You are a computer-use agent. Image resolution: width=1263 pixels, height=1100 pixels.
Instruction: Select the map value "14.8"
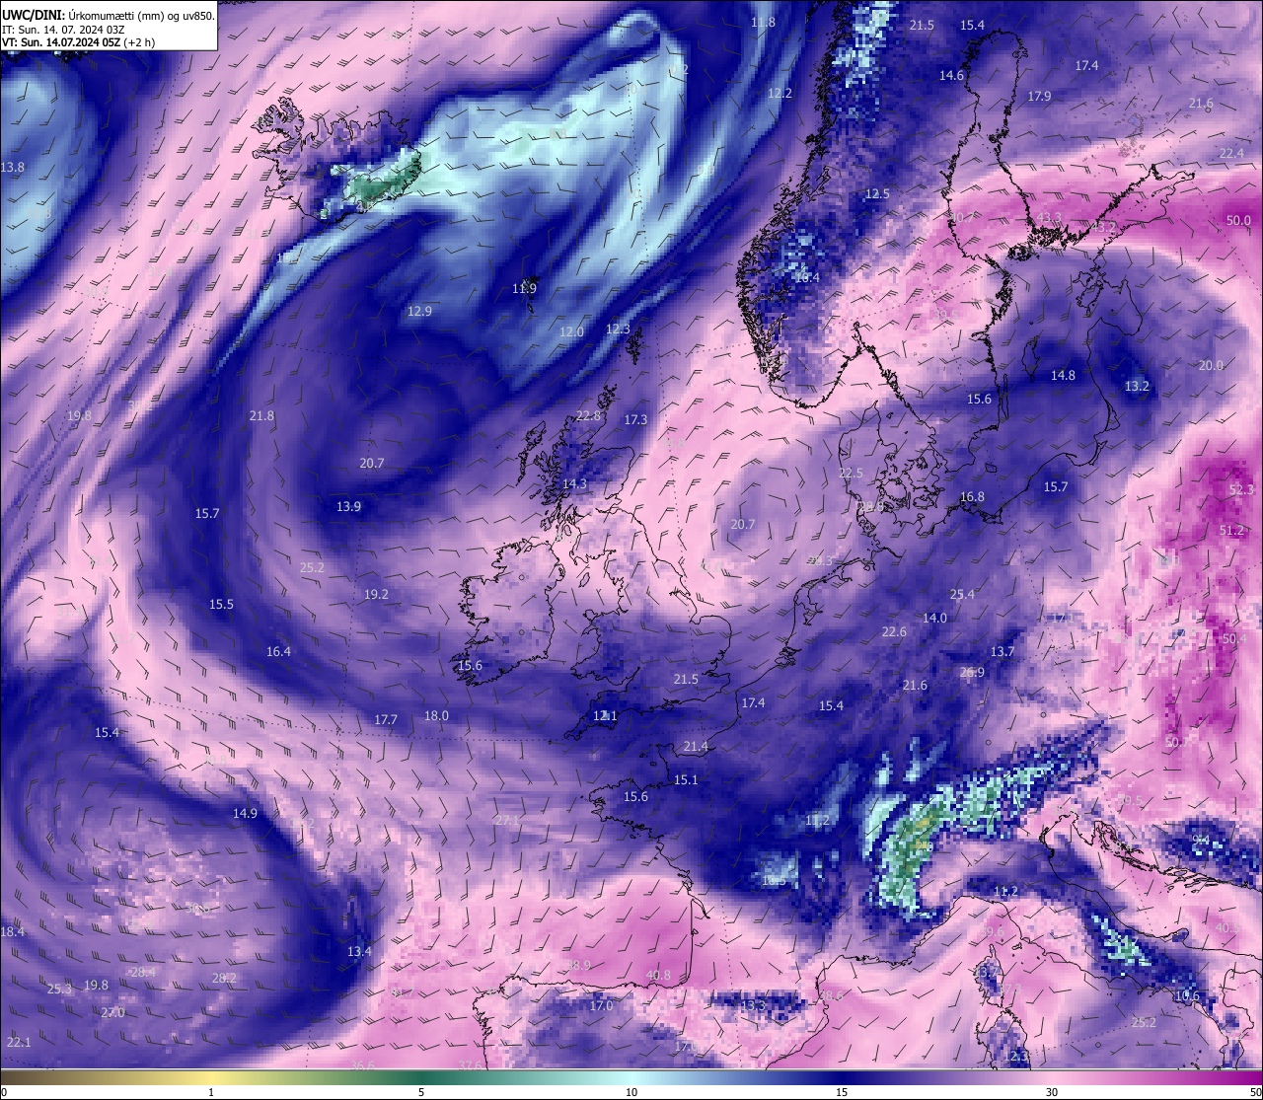(x=1063, y=376)
